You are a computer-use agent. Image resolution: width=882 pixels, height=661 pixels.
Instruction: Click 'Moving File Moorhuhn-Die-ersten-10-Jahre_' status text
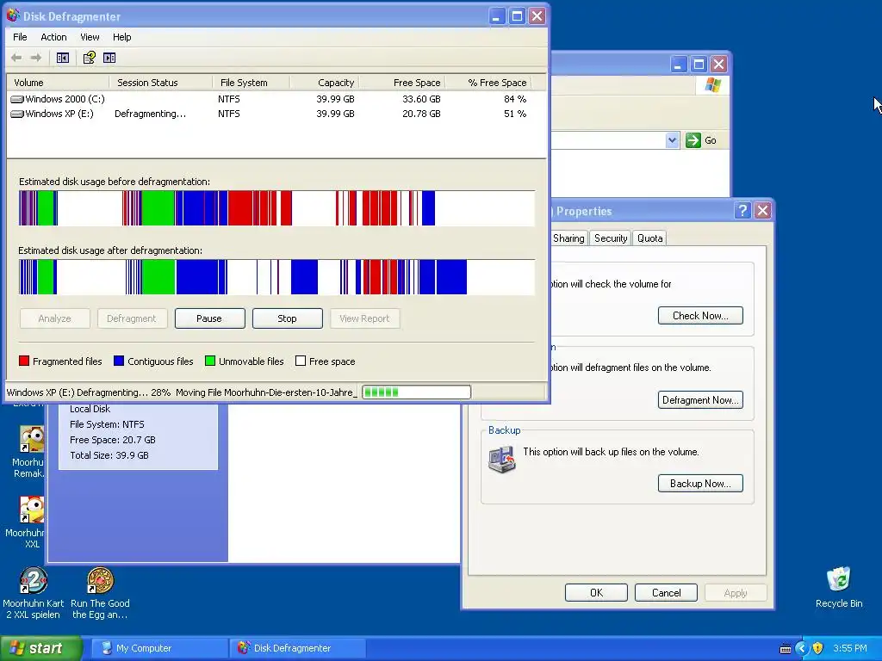[x=266, y=392]
